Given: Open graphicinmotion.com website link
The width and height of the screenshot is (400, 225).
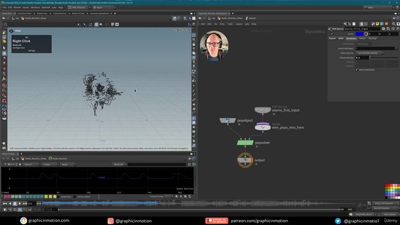Looking at the screenshot, I should click(x=49, y=221).
